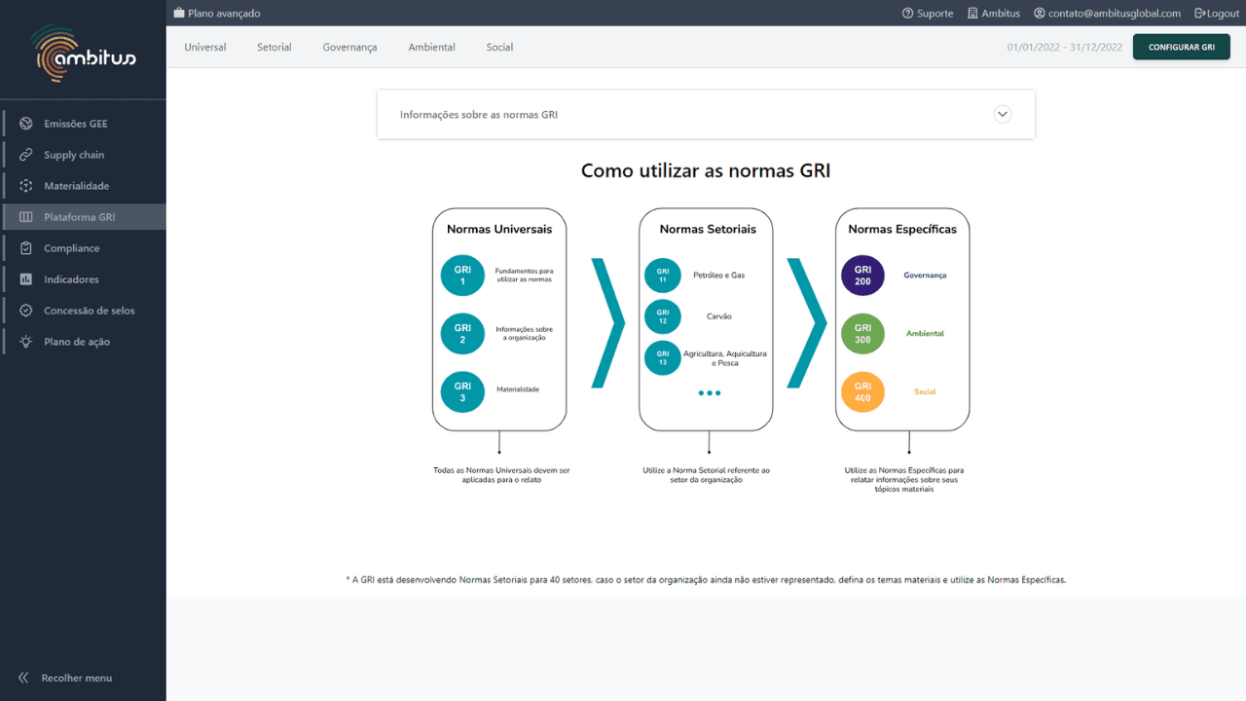Open Plano de ação menu item
Image resolution: width=1246 pixels, height=701 pixels.
point(84,342)
